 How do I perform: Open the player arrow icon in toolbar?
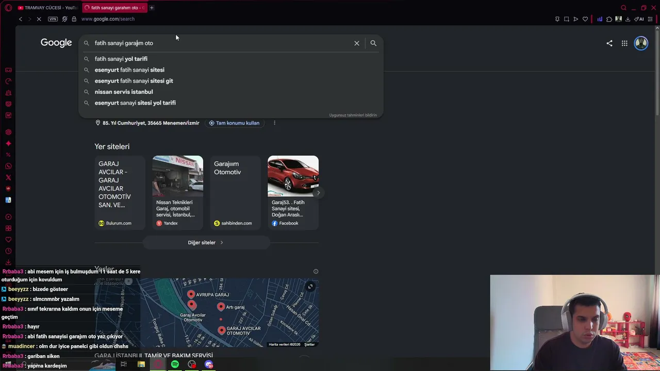point(576,19)
